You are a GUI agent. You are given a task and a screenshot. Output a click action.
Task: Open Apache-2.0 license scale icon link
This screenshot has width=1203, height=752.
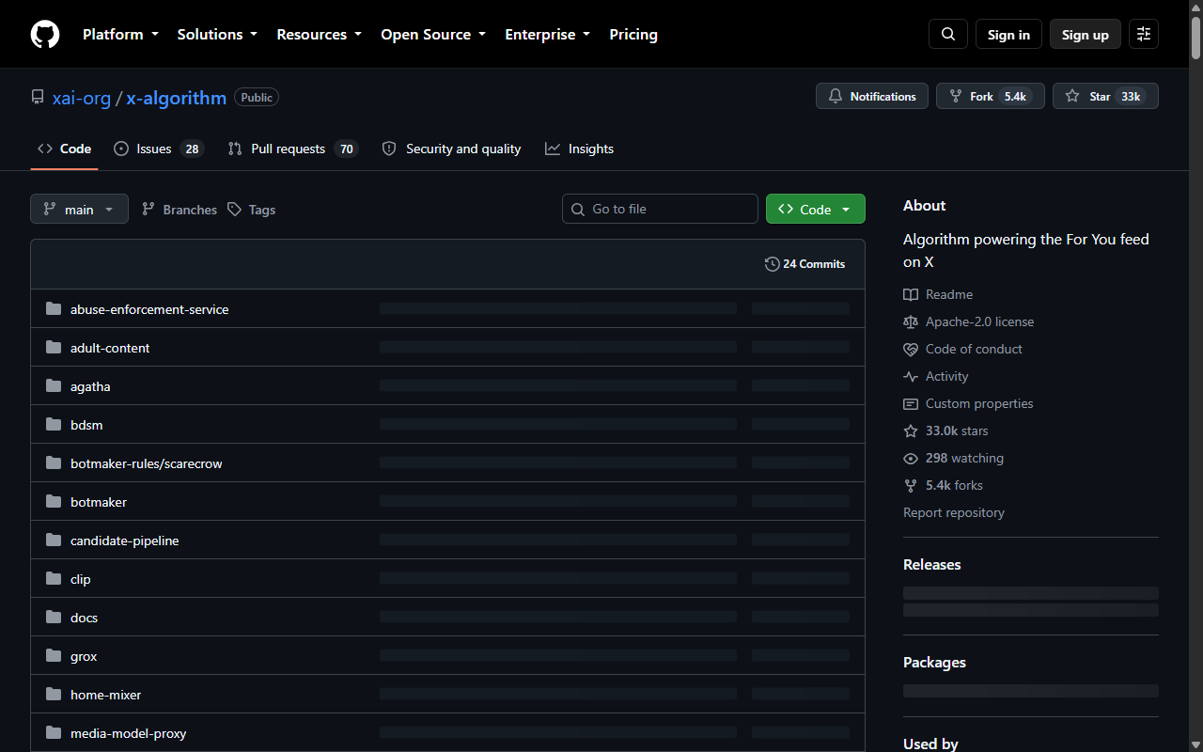click(x=968, y=321)
